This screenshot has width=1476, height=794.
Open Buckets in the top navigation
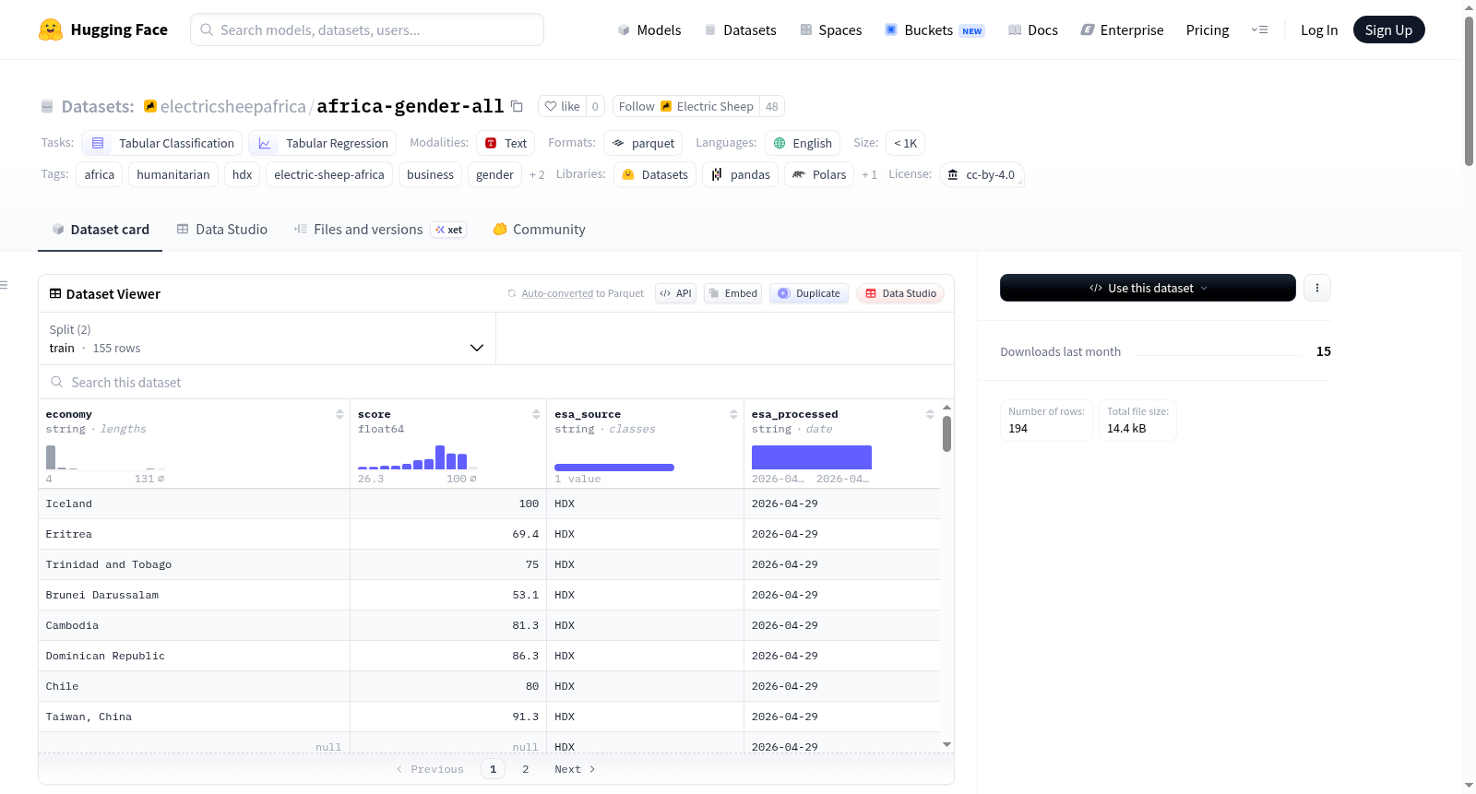934,30
